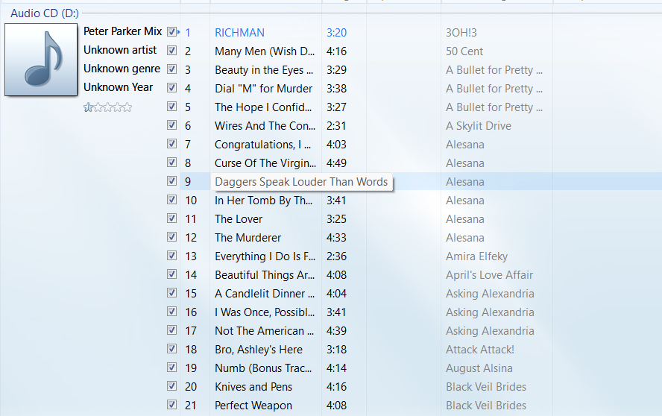Toggle checkbox for Knives and Pens

point(171,385)
